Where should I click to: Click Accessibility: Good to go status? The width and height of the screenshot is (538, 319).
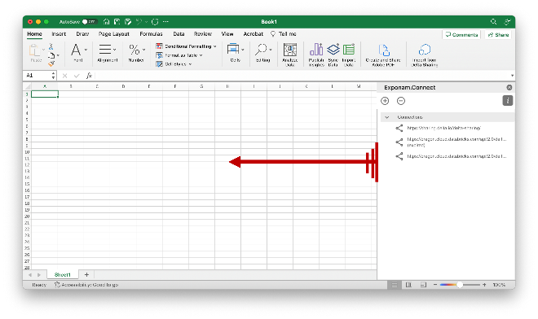click(x=86, y=285)
